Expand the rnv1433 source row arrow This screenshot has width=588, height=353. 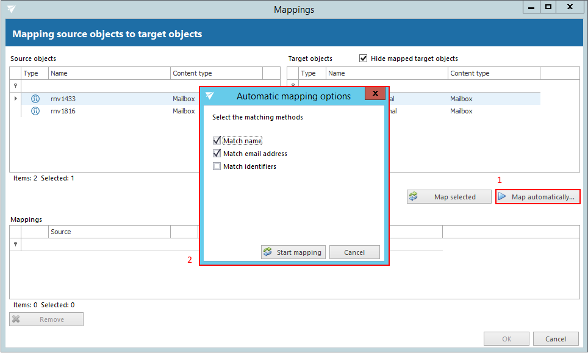[15, 99]
